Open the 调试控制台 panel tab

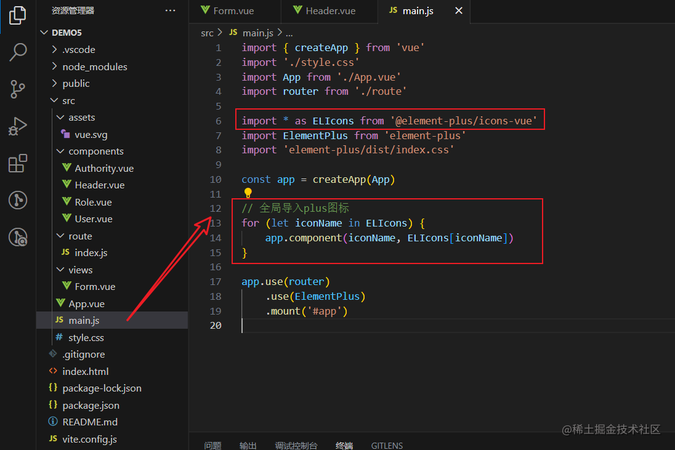pos(296,445)
